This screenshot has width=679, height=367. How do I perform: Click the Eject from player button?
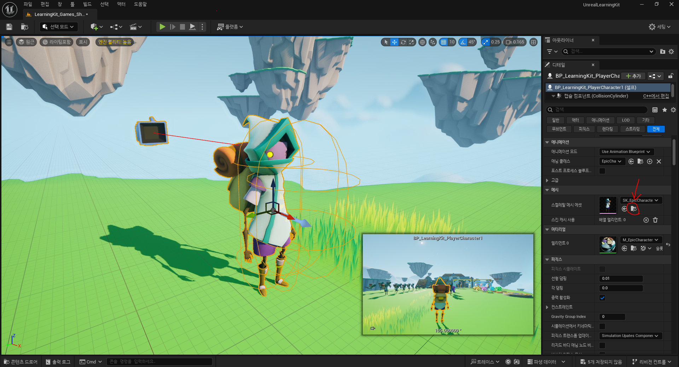coord(192,27)
